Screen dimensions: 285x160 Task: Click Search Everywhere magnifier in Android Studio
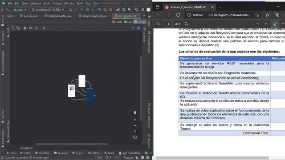(137, 10)
